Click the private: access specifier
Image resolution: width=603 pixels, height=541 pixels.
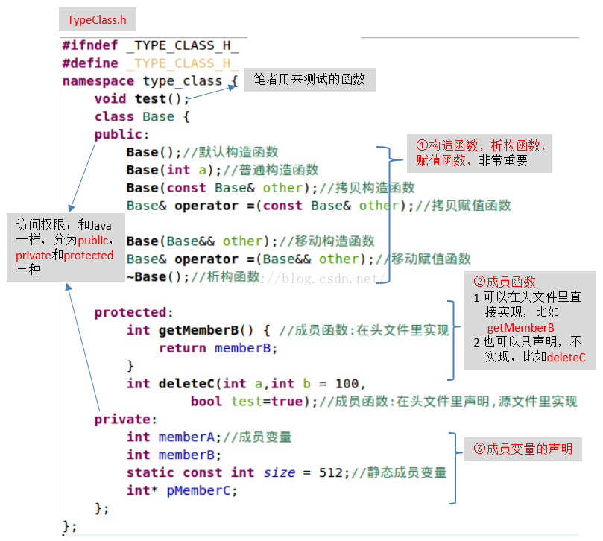126,419
